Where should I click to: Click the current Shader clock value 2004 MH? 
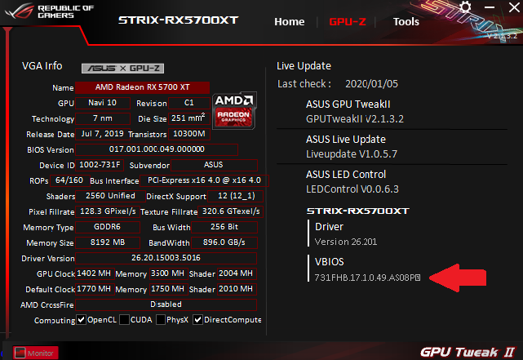237,273
